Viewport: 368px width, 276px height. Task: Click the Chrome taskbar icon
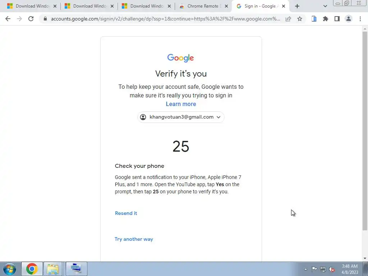(32, 269)
